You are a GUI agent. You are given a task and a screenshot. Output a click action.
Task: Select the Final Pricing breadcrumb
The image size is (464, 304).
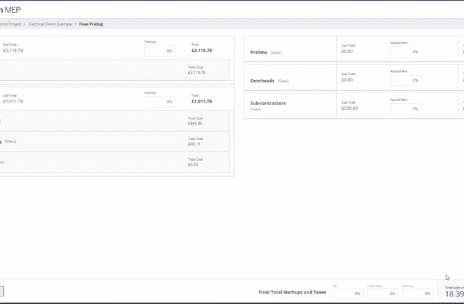click(91, 24)
